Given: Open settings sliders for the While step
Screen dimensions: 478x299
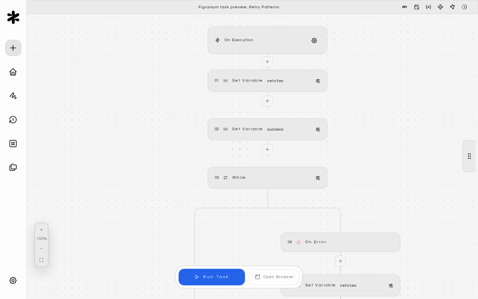Looking at the screenshot, I should point(318,178).
